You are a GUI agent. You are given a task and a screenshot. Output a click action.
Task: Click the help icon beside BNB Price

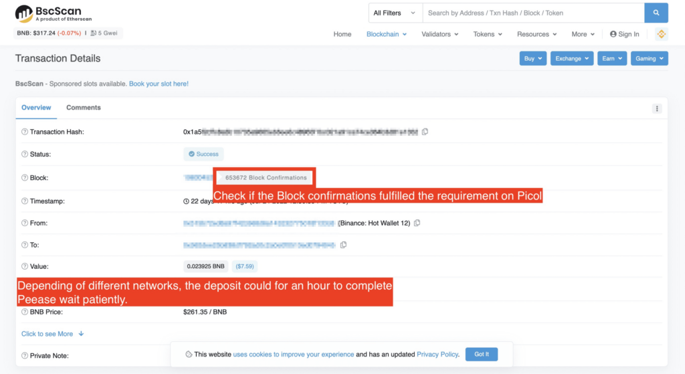pos(25,312)
